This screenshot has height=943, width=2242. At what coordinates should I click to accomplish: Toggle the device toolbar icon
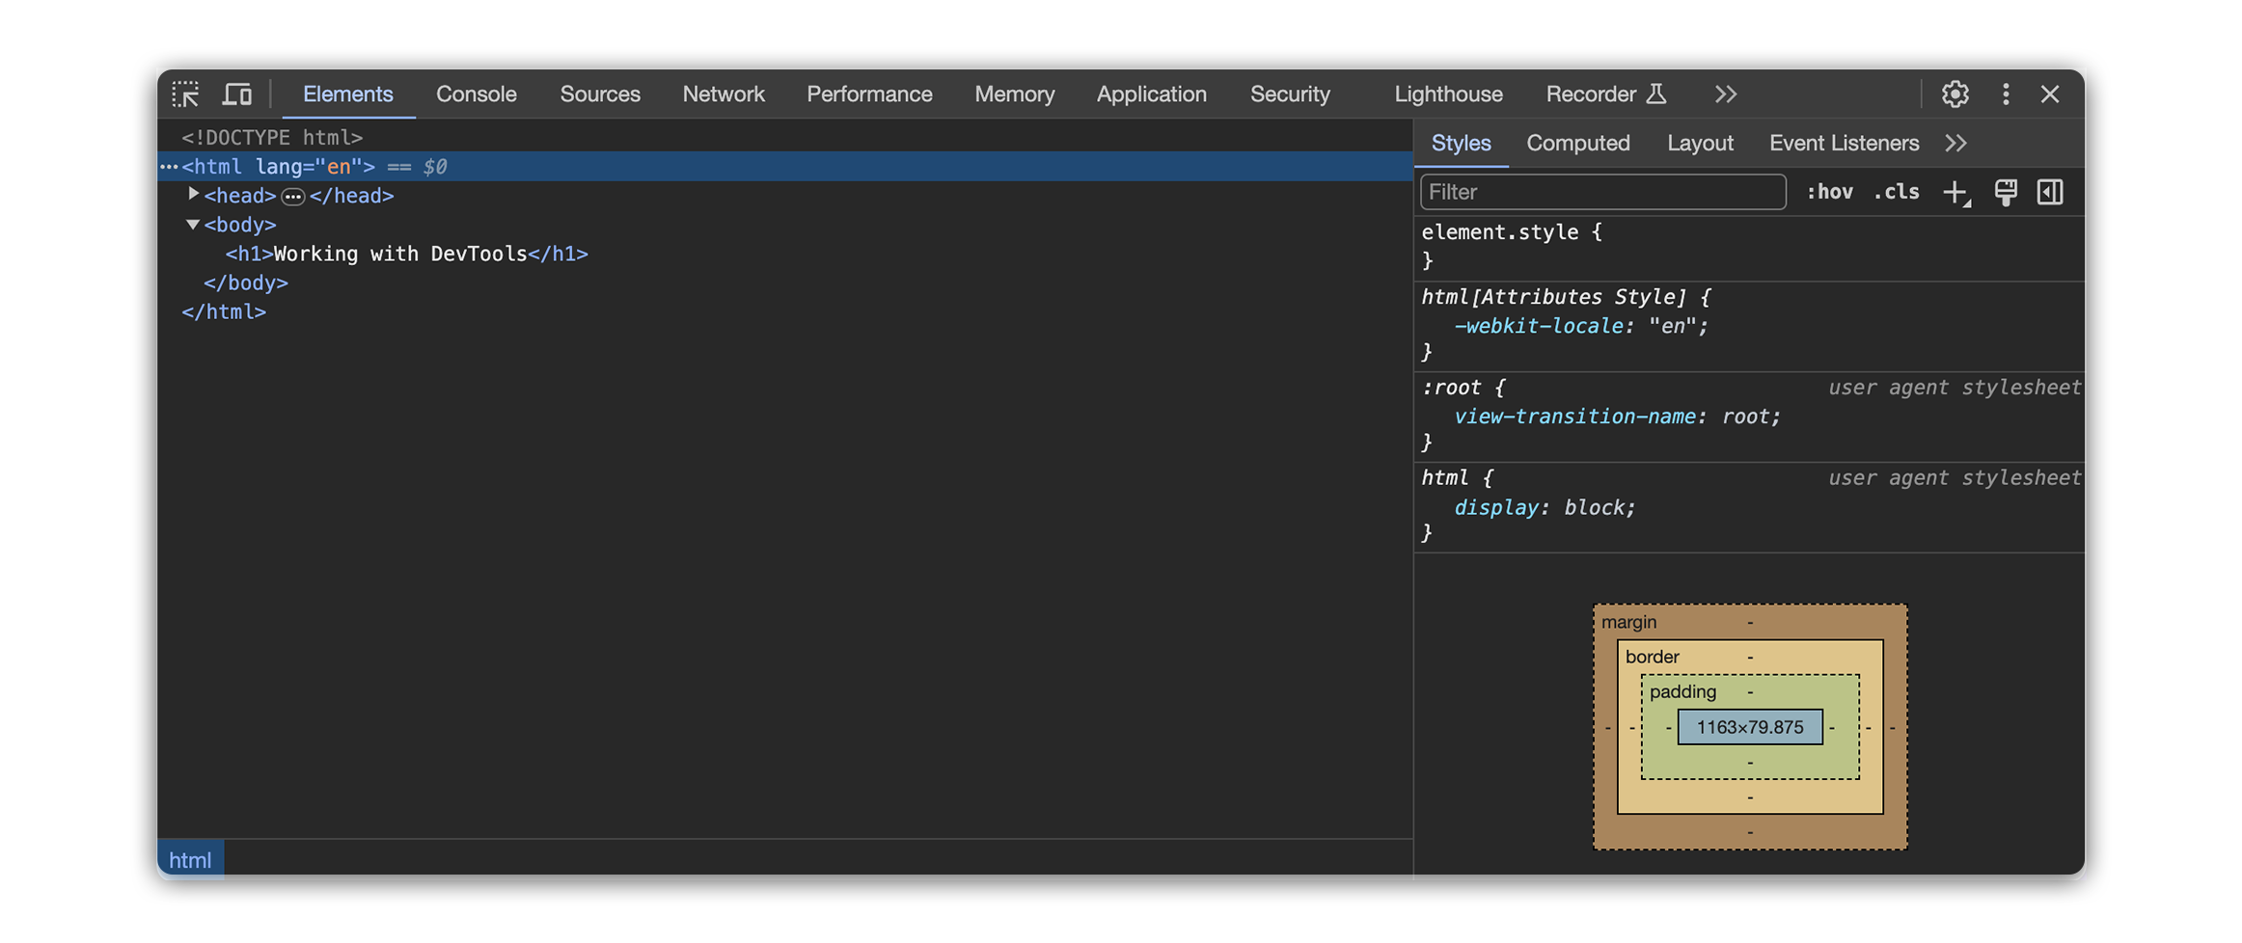tap(237, 94)
